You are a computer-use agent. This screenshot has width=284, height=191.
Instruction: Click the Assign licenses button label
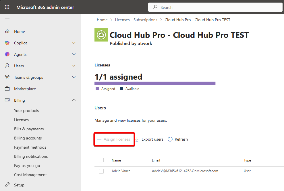117,139
